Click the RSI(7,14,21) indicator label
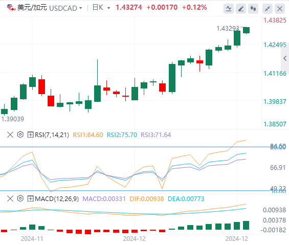Screen dimensions: 289x245 52,135
